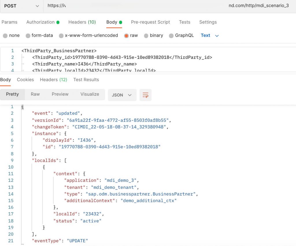Click the ThirdParty_name I436 line
The image size is (296, 246).
pyautogui.click(x=84, y=64)
